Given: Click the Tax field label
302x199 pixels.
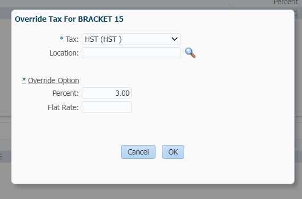Looking at the screenshot, I should click(x=72, y=39).
